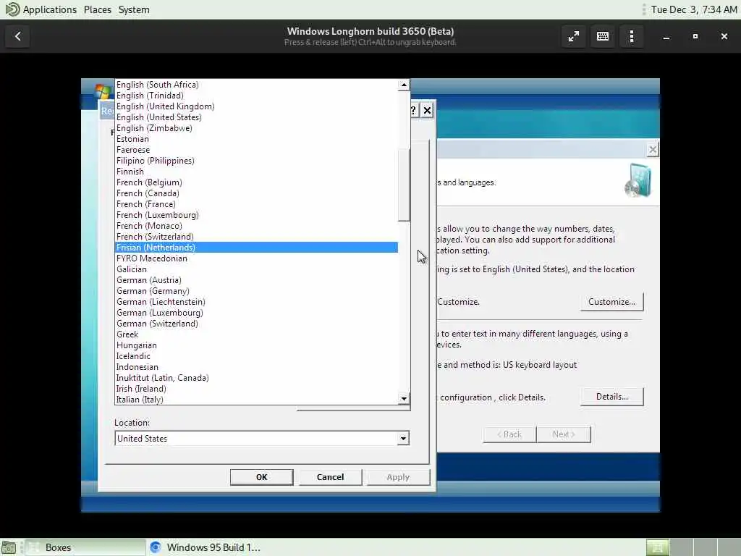Select German (Switzerland)
This screenshot has height=556, width=741.
pos(257,324)
